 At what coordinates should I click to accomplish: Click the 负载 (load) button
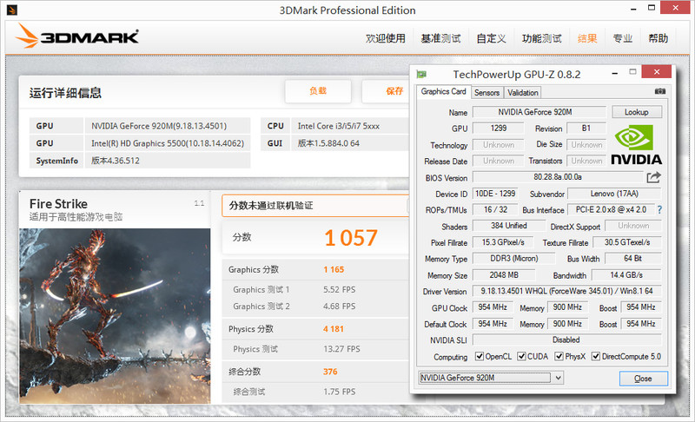click(x=318, y=91)
